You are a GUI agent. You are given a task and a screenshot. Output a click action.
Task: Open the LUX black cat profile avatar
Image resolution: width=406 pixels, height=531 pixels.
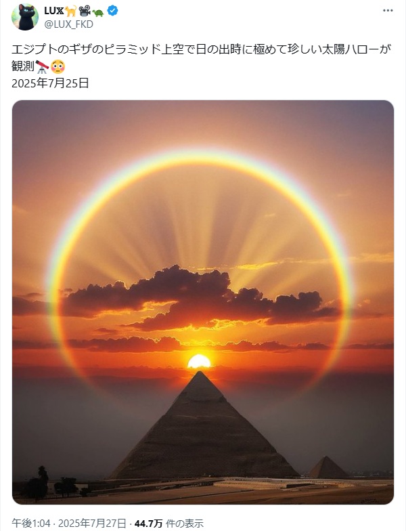coord(25,17)
